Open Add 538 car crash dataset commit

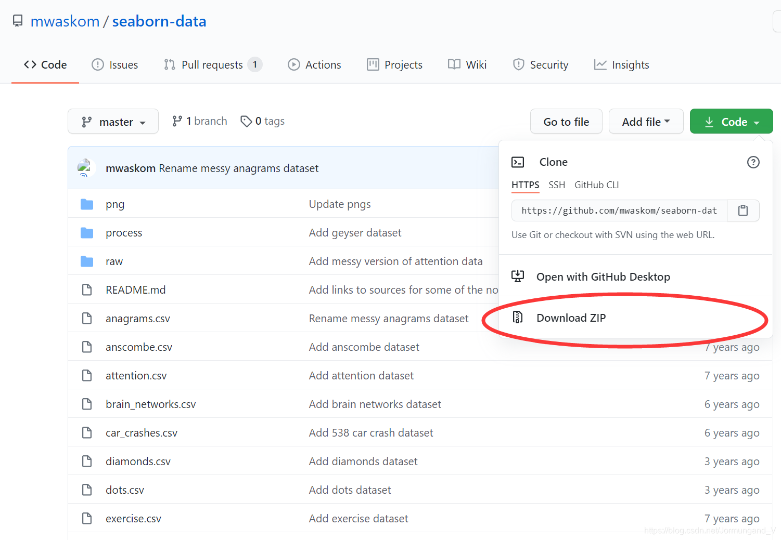371,433
